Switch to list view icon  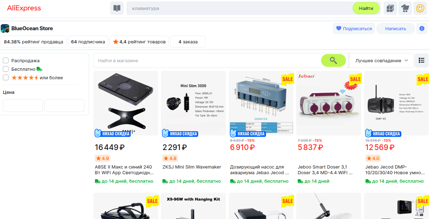click(x=422, y=60)
